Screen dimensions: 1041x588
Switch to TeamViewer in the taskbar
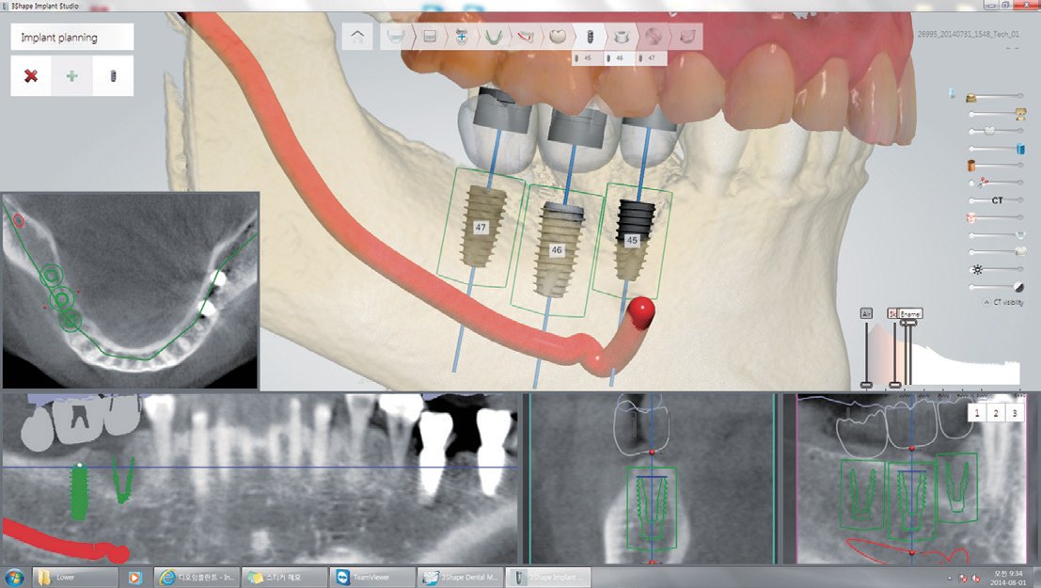click(x=371, y=577)
